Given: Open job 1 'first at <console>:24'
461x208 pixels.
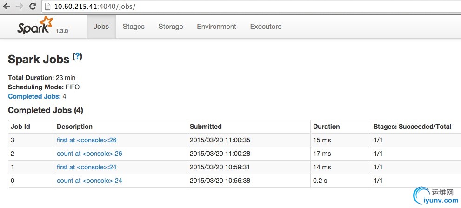Looking at the screenshot, I should coord(87,167).
